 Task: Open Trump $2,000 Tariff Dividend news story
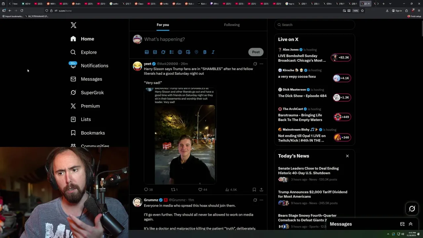(x=313, y=194)
